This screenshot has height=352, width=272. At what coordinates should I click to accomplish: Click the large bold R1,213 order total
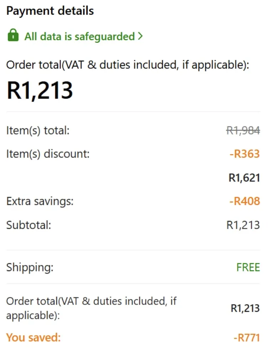tap(40, 90)
